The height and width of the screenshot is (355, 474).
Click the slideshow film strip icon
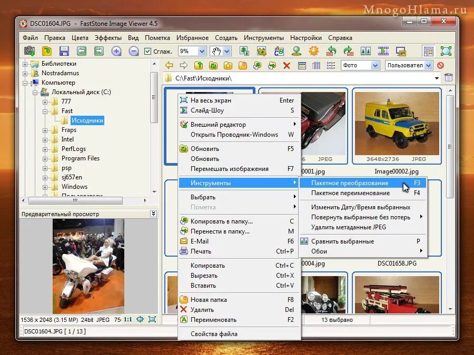[x=383, y=51]
